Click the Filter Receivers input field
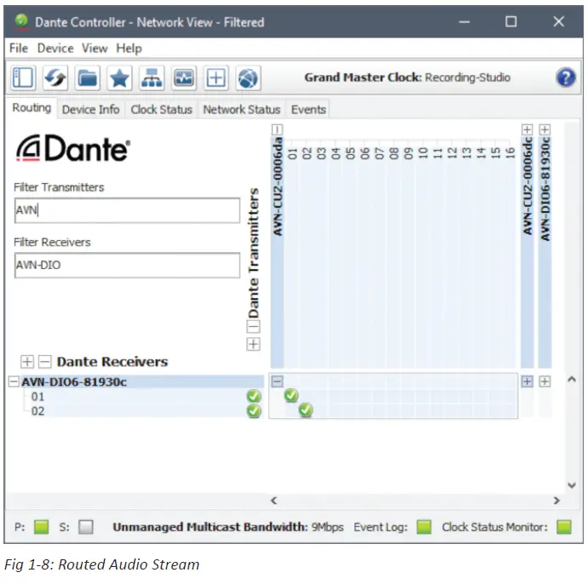The height and width of the screenshot is (584, 588). [x=127, y=266]
